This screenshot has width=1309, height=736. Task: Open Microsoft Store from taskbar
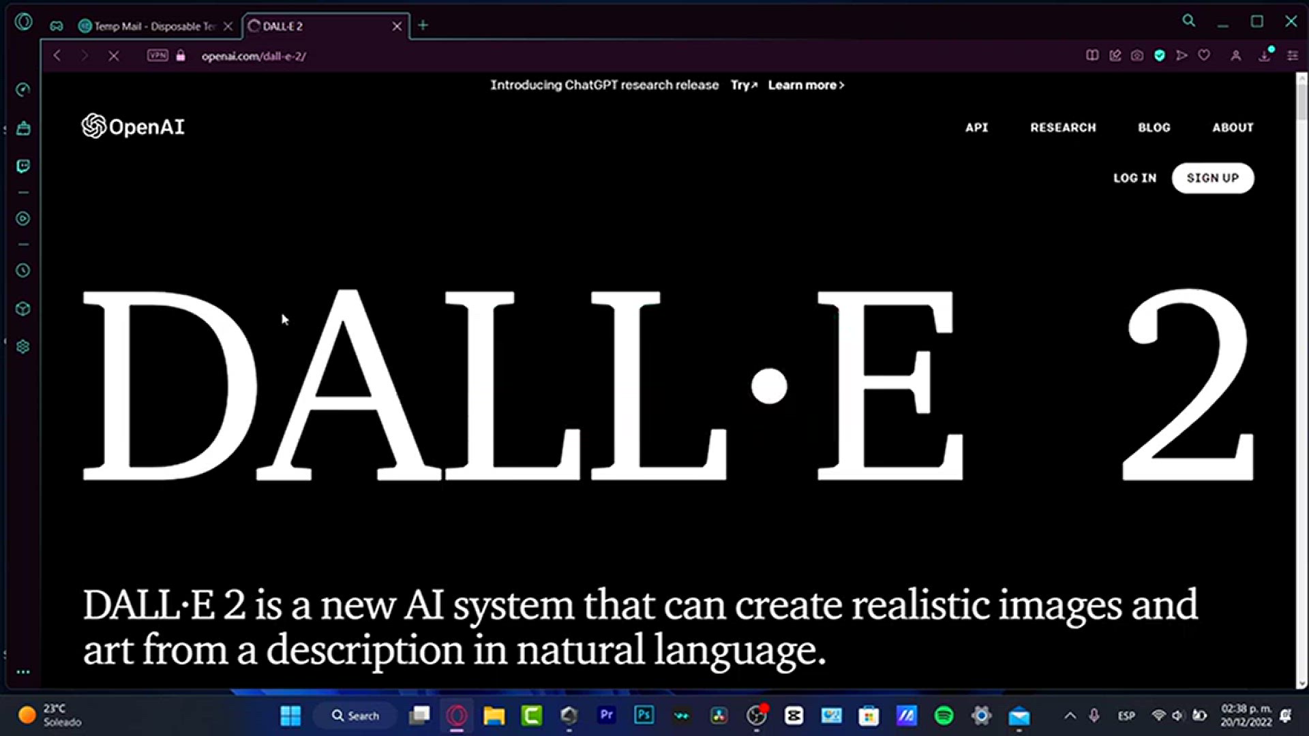click(869, 716)
